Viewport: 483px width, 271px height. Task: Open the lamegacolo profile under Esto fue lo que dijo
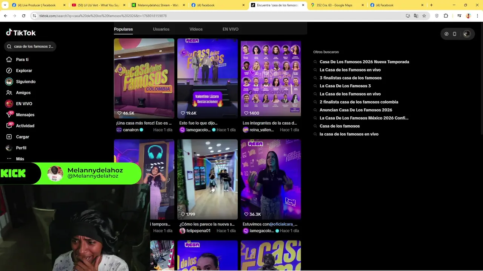198,130
